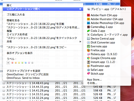Choose the Firefox icon in submenu
Screen dimensions: 134x101
click(88, 50)
